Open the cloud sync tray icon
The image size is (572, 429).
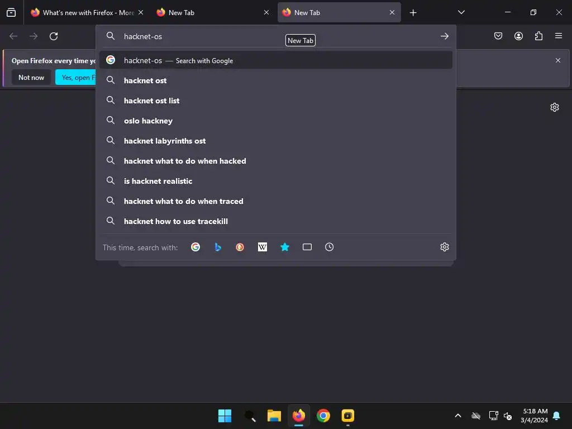coord(476,416)
